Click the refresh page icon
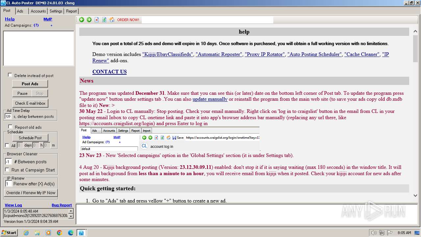The height and width of the screenshot is (237, 421). (104, 20)
